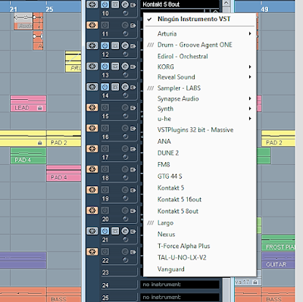
Task: Select VSTPlugins 32 bit - Massive
Action: pos(195,130)
